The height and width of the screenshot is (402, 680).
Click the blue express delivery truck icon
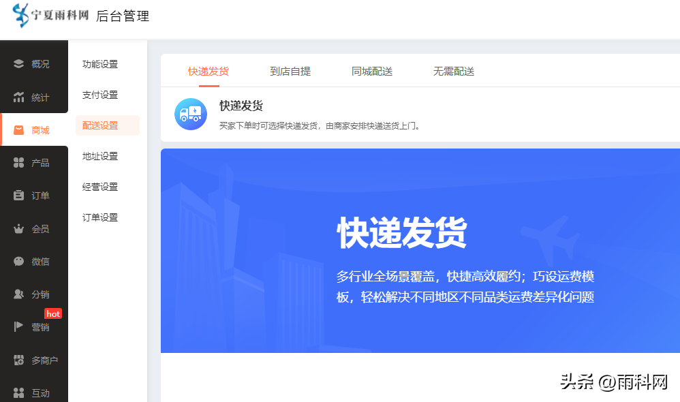[x=191, y=114]
